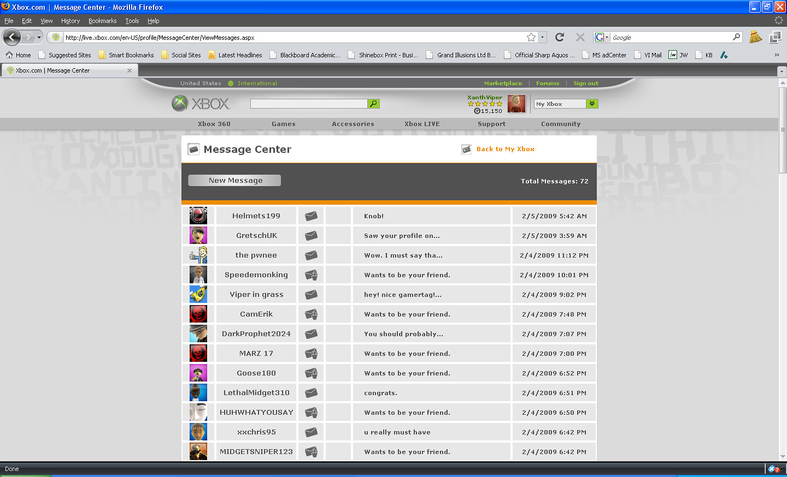Select the Xbox LIVE navigation tab
The image size is (787, 477).
(422, 124)
